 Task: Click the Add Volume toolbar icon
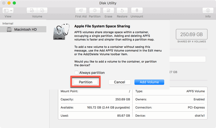pos(32,10)
